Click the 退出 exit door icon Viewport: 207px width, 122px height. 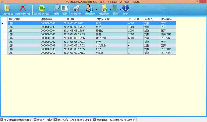(115, 8)
